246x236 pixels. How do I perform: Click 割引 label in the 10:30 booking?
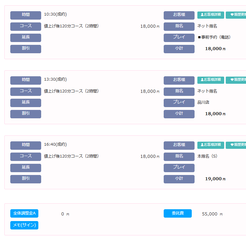point(26,49)
